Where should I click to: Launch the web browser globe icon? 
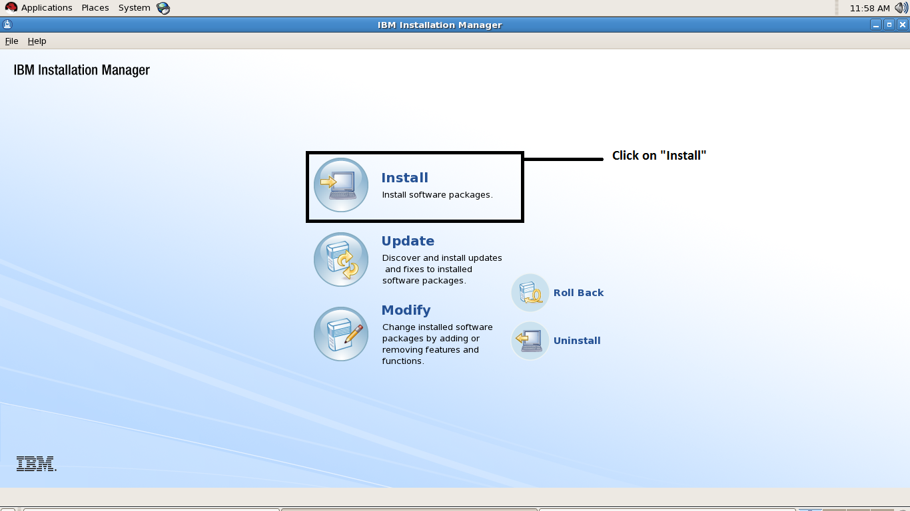click(x=163, y=8)
